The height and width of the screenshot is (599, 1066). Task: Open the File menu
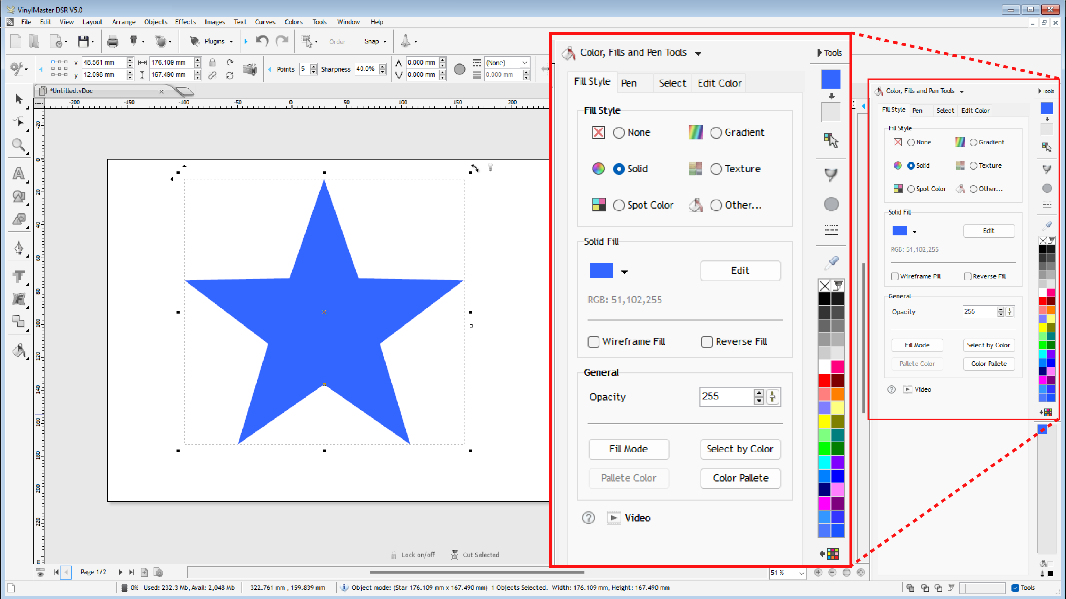click(x=26, y=22)
